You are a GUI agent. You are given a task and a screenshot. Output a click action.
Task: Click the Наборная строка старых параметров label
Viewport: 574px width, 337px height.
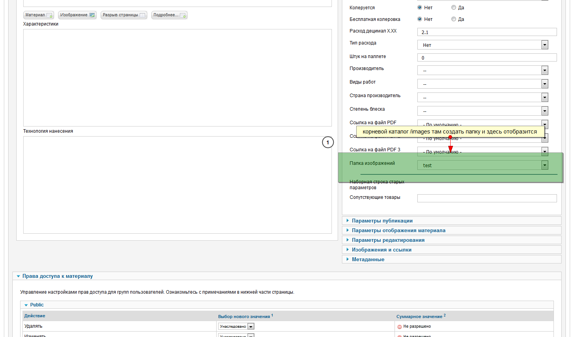click(x=377, y=185)
